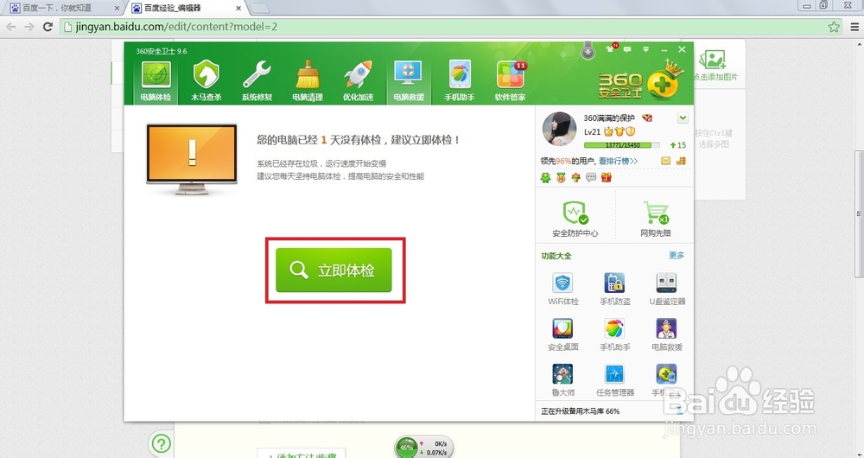Launch 安全桌面 tool
The image size is (864, 458).
[x=562, y=334]
